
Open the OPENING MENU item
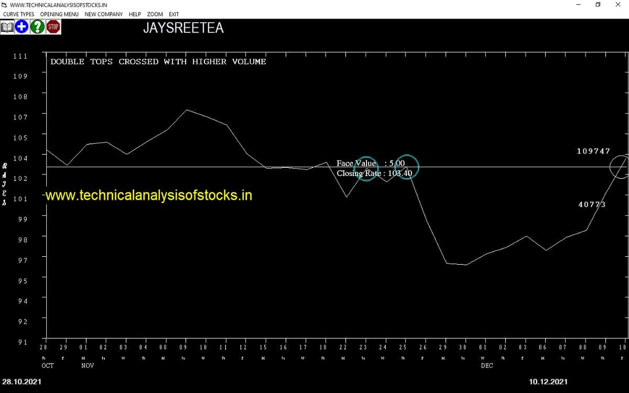(60, 14)
